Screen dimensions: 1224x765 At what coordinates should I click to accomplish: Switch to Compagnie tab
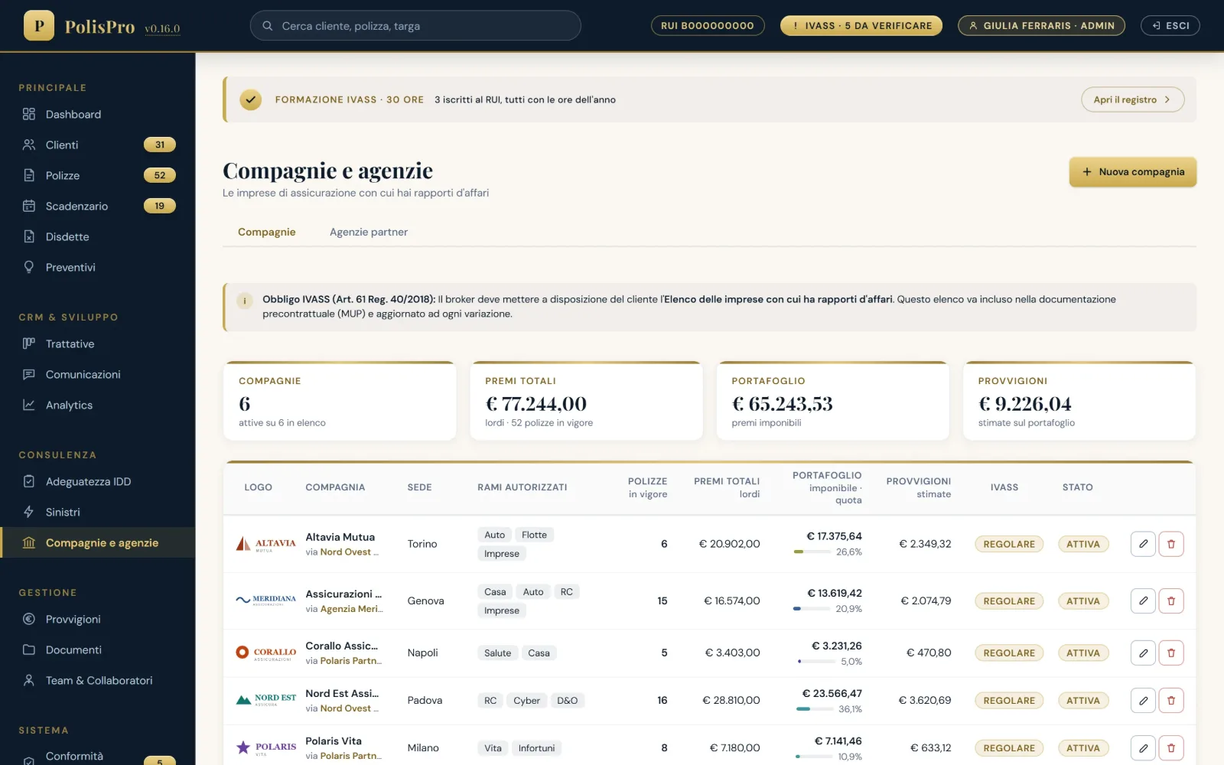[266, 232]
